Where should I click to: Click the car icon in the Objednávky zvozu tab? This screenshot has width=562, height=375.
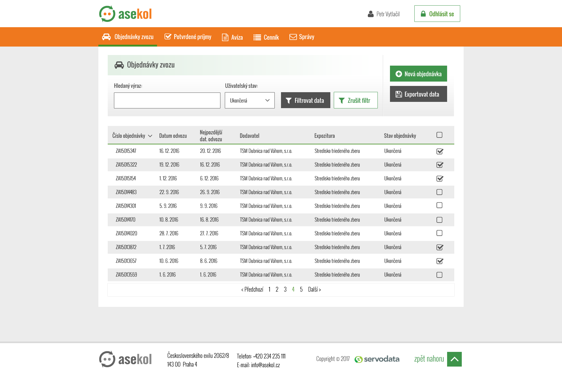(106, 37)
